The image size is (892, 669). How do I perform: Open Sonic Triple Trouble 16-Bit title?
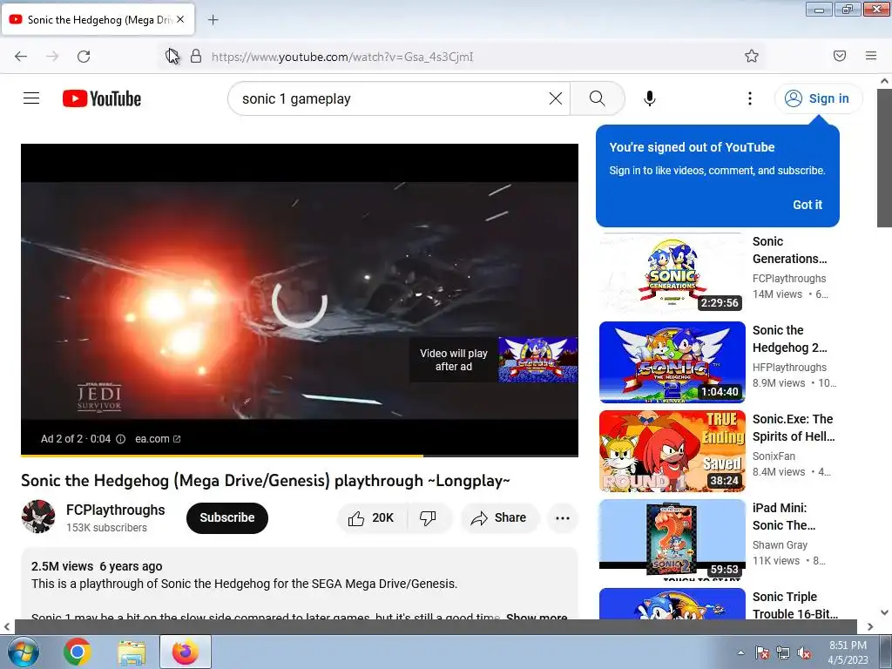(794, 605)
